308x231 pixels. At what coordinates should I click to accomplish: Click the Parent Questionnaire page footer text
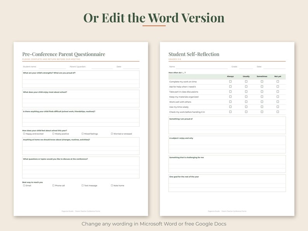(x=81, y=211)
